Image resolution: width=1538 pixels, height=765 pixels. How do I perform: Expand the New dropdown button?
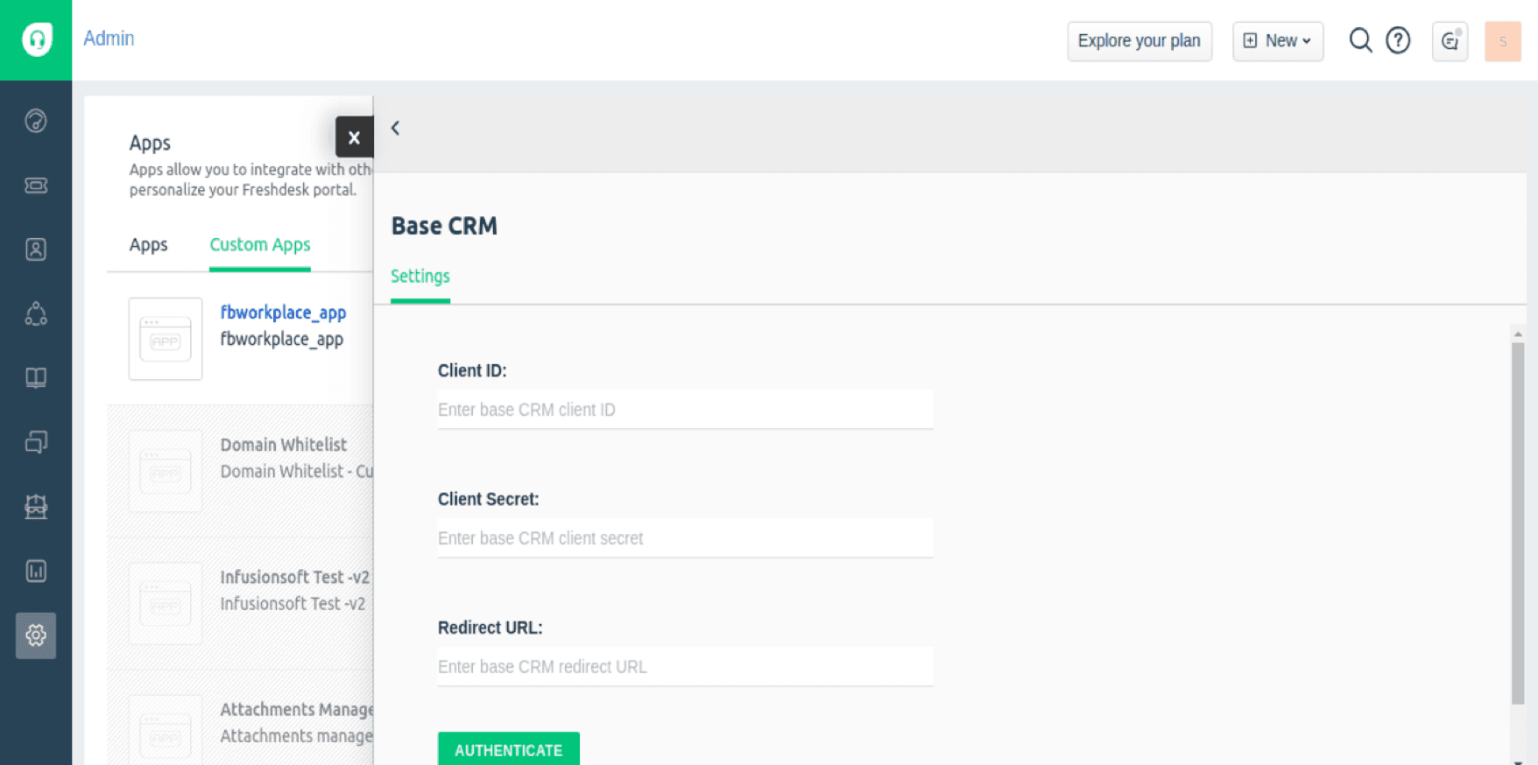click(1277, 41)
